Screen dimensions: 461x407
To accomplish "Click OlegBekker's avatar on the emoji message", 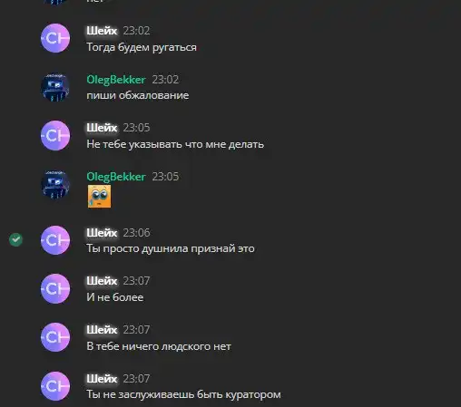I will pyautogui.click(x=55, y=184).
